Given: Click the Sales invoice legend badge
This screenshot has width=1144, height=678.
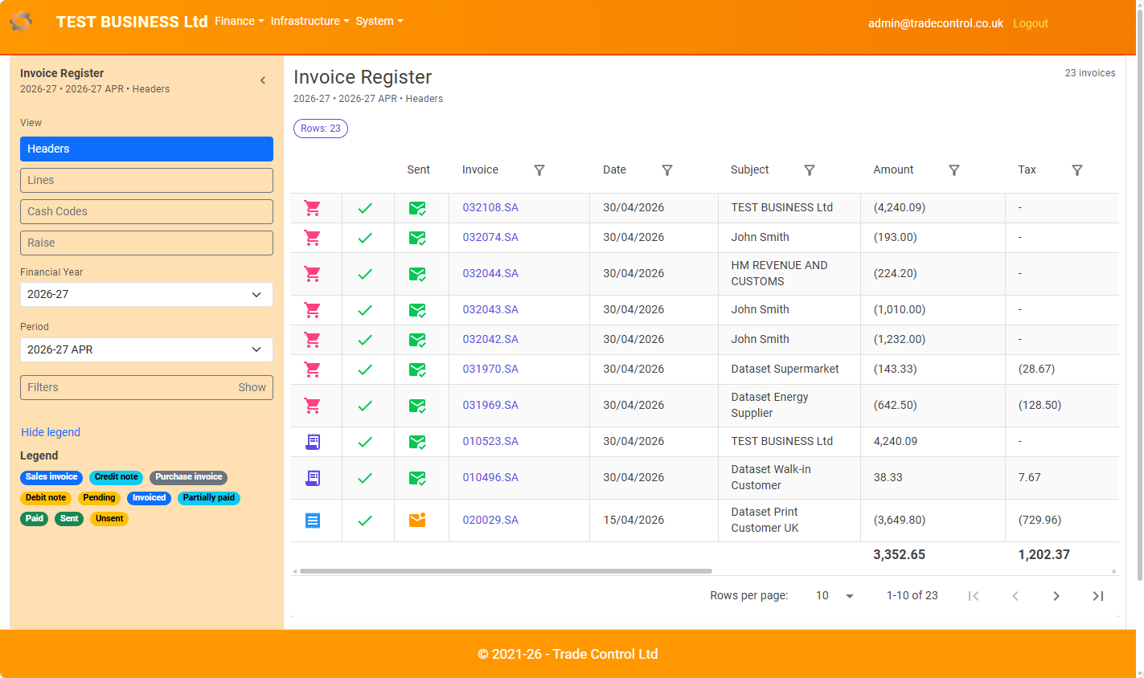Looking at the screenshot, I should 51,477.
